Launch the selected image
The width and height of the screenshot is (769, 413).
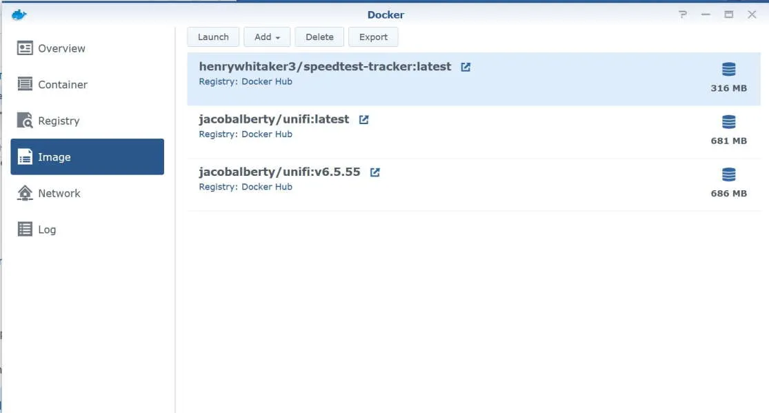point(213,37)
